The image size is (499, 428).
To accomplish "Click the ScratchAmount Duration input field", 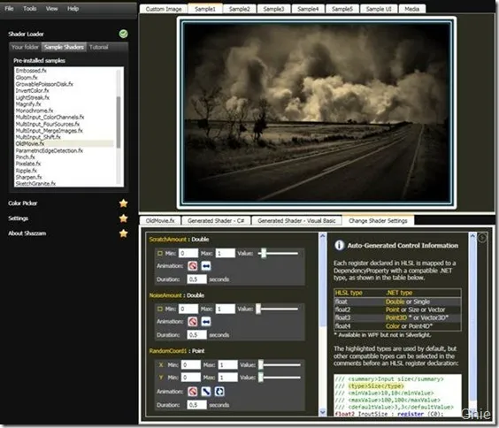I will (196, 279).
